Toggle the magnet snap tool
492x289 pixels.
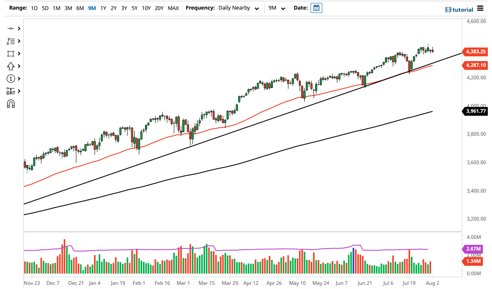(x=10, y=104)
